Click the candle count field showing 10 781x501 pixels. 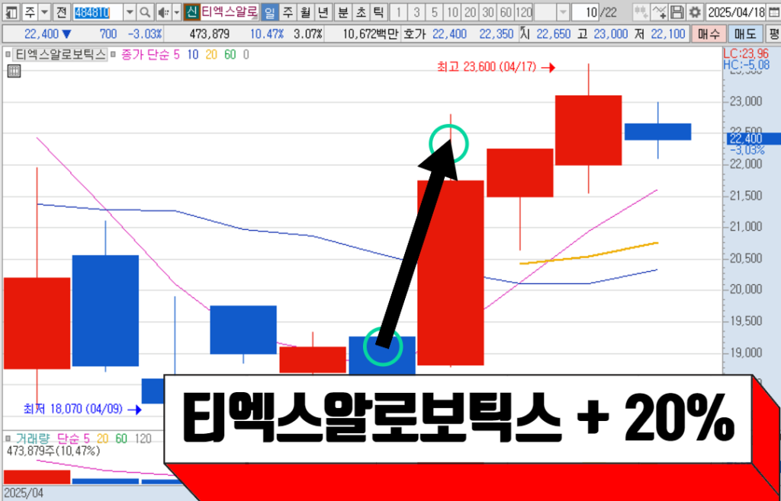click(585, 11)
